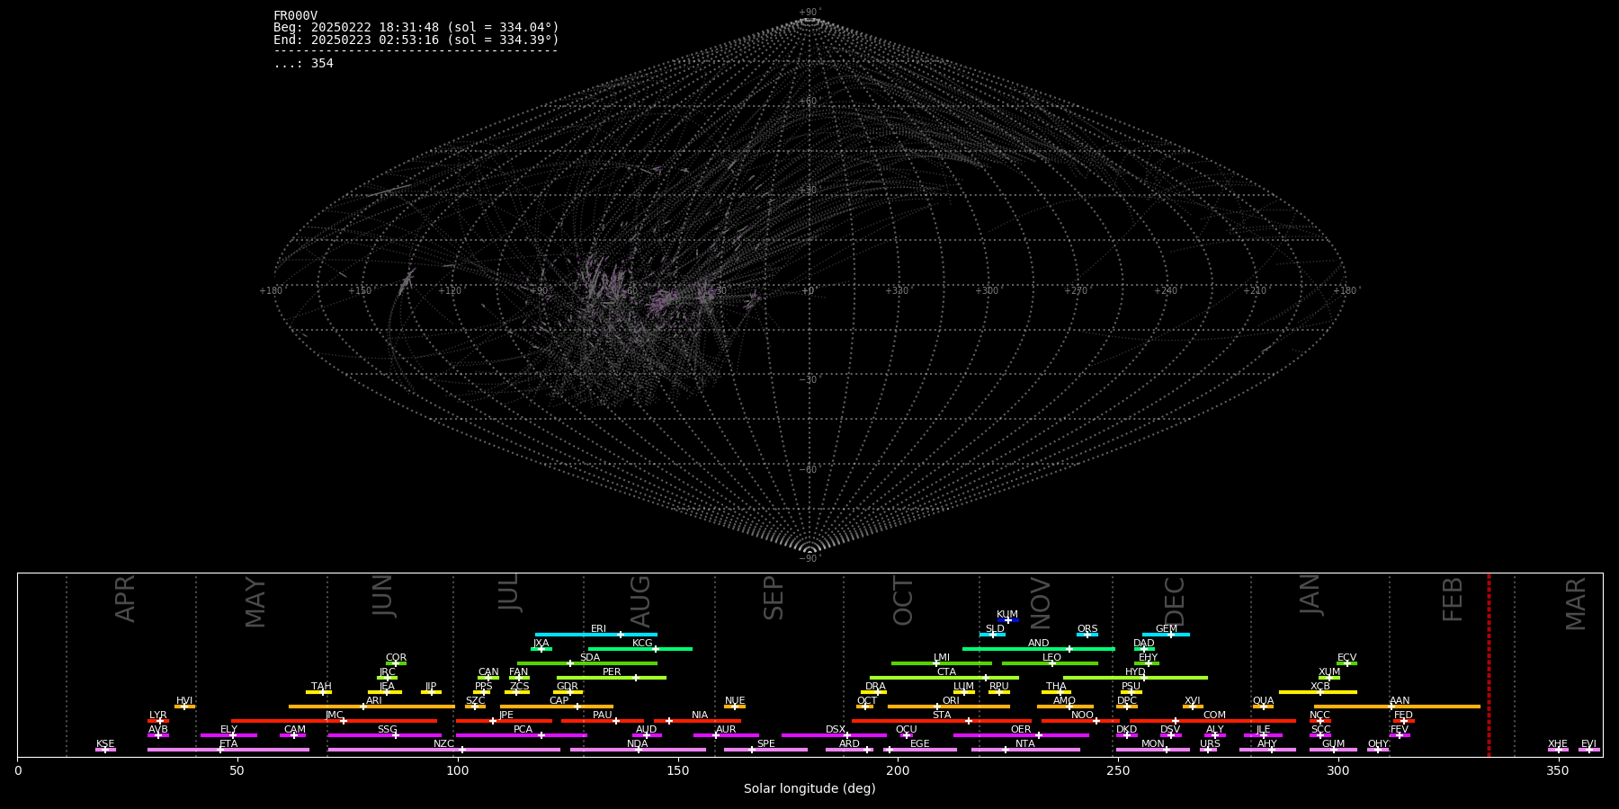Click the 'Solar longitude (deg)' axis label
Image resolution: width=1619 pixels, height=809 pixels.
(809, 788)
